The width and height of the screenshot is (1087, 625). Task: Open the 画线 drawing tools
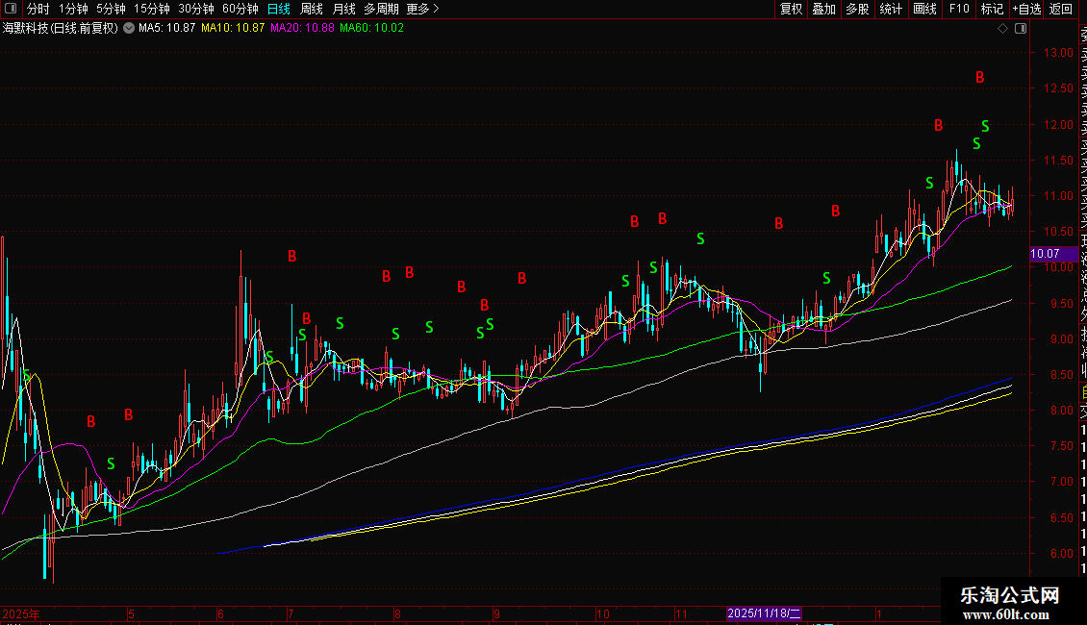[x=924, y=9]
